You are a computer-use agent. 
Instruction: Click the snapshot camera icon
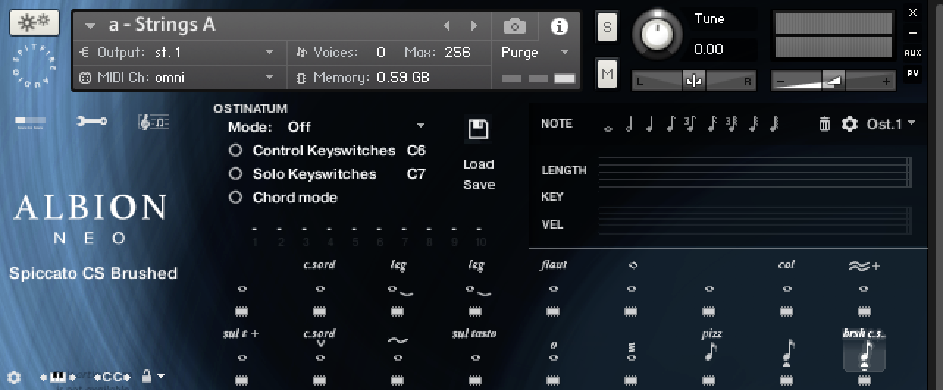[514, 26]
